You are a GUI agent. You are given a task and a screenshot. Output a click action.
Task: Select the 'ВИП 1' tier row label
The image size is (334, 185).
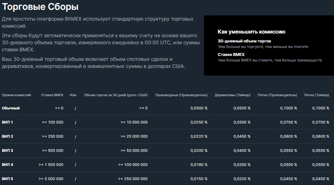coord(7,122)
